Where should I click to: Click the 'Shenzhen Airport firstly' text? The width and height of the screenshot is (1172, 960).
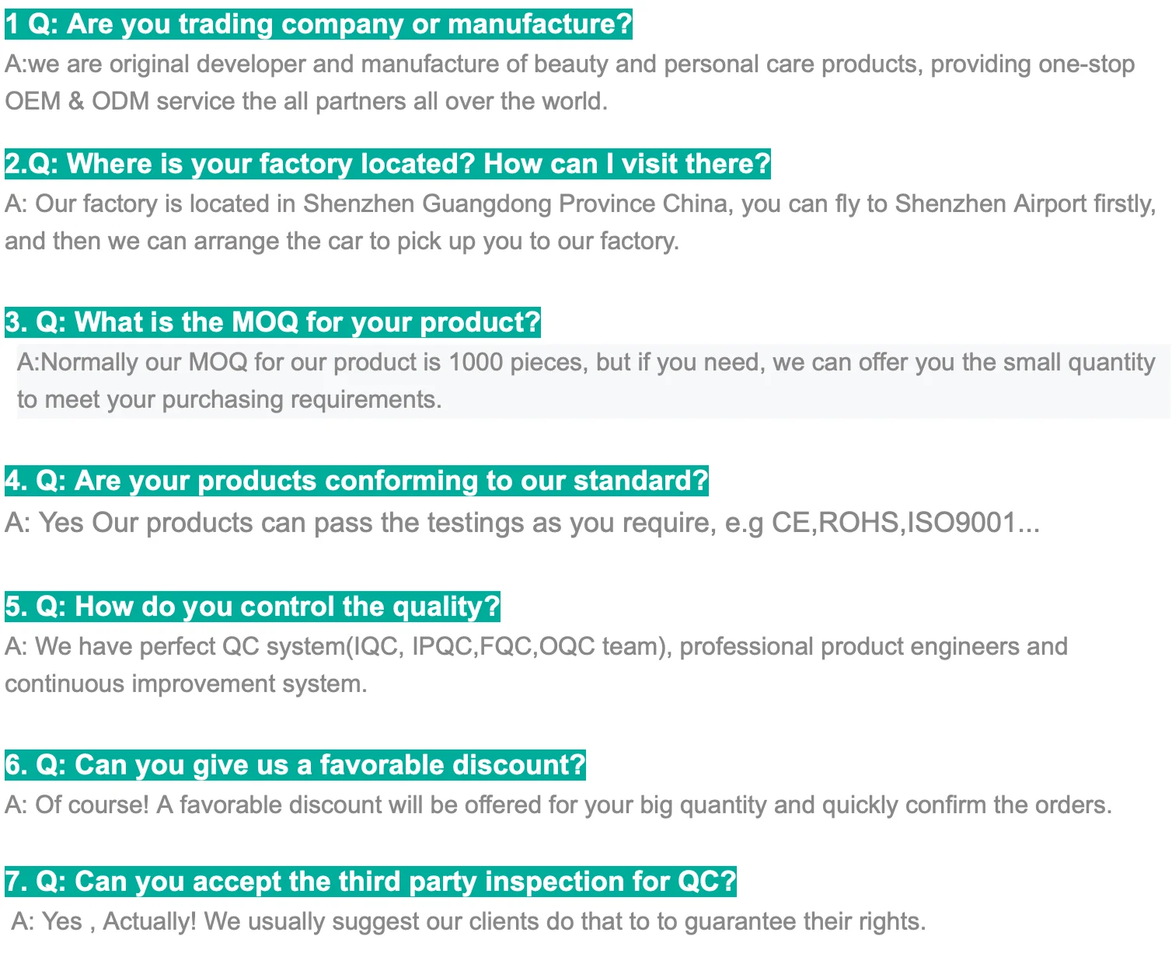[1025, 203]
